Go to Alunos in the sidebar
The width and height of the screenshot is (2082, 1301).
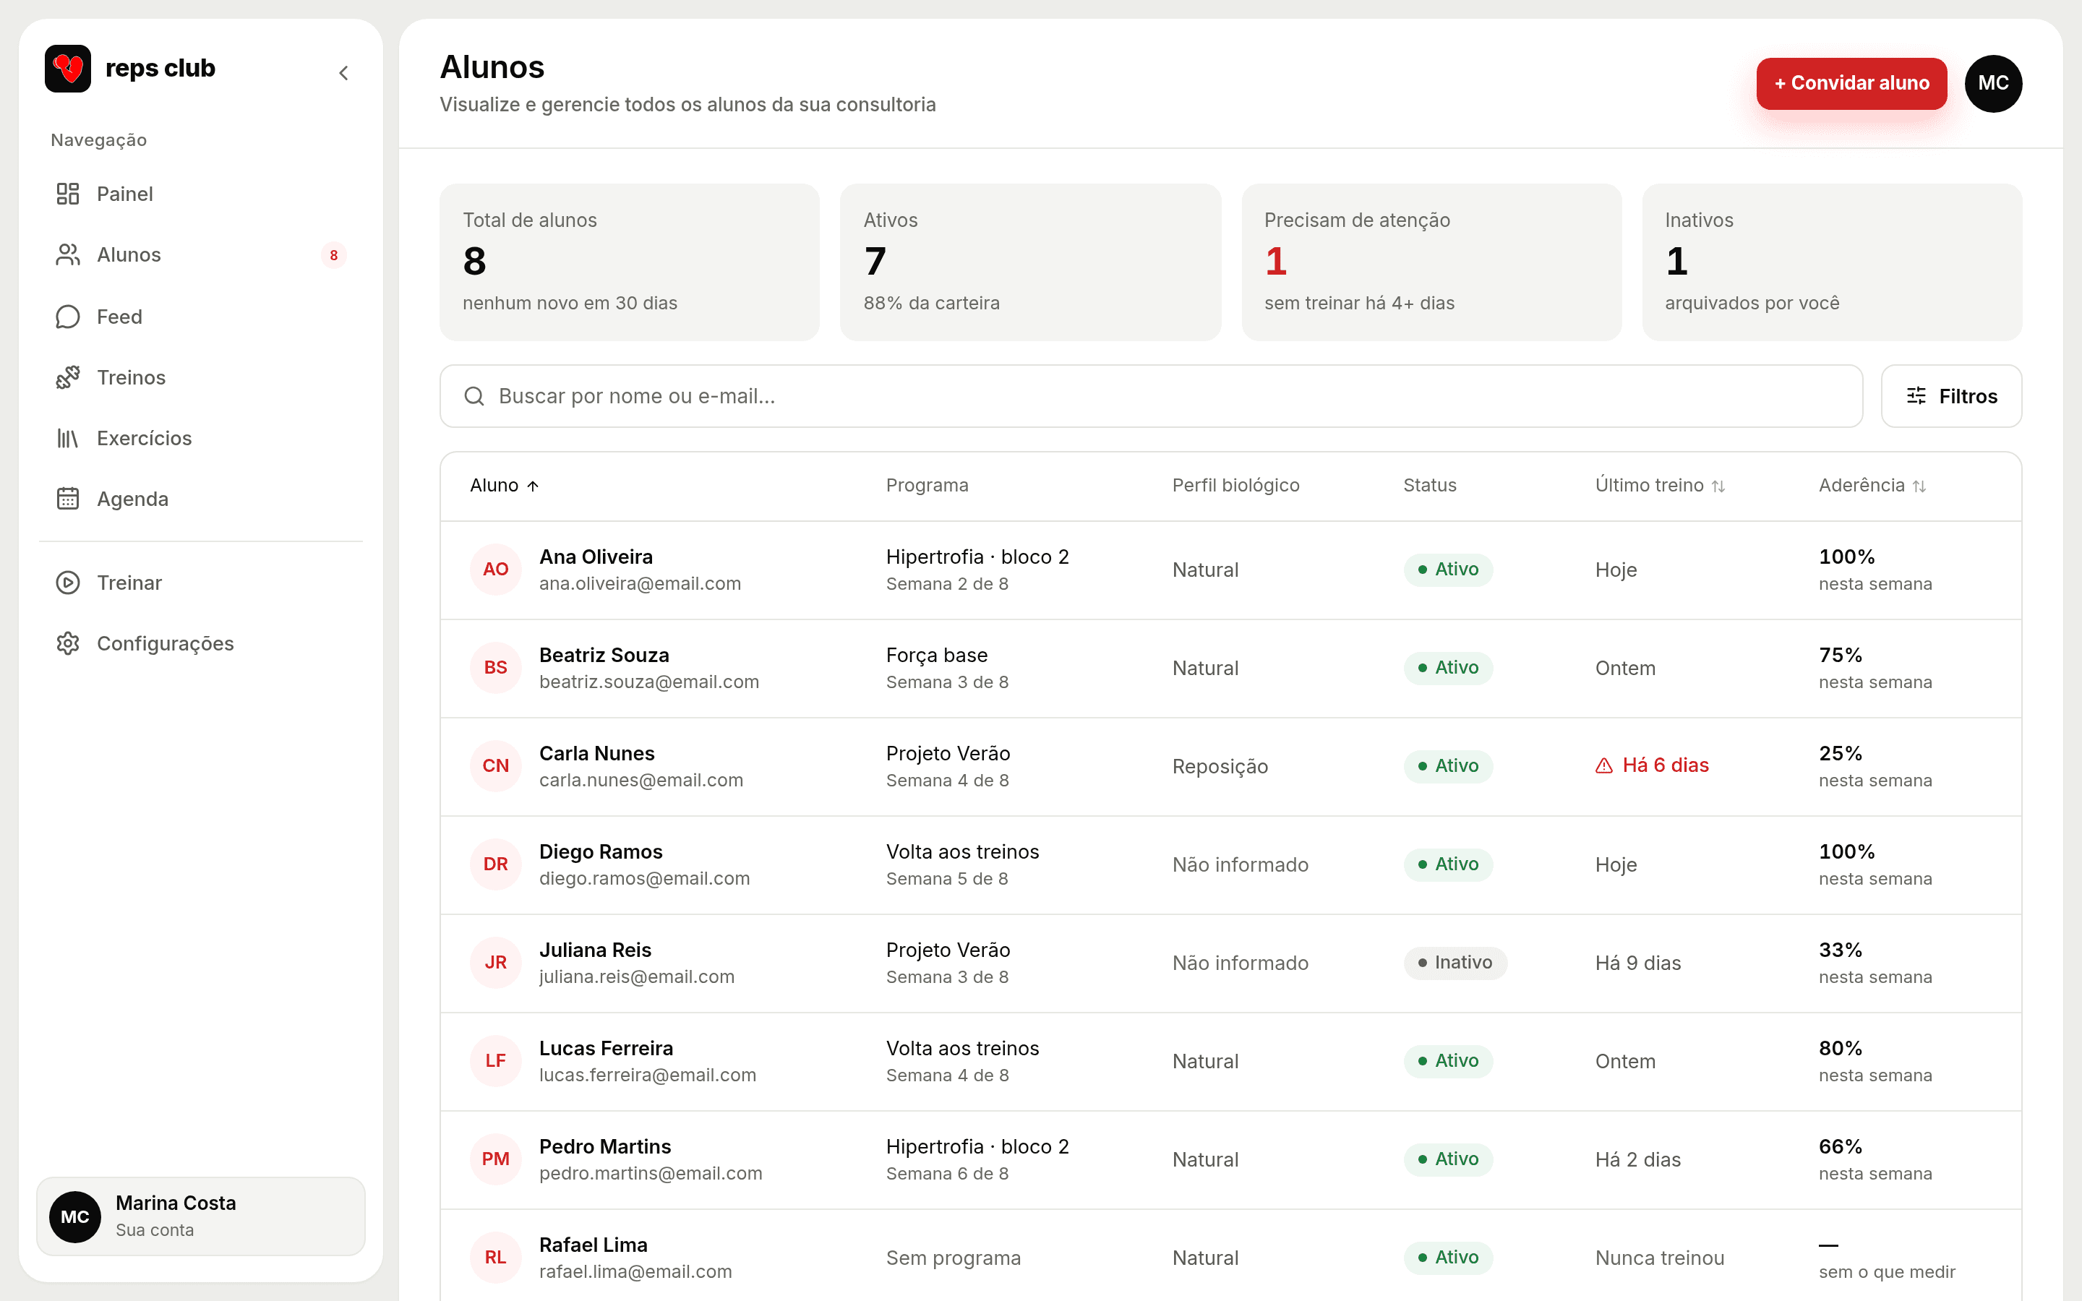coord(200,254)
